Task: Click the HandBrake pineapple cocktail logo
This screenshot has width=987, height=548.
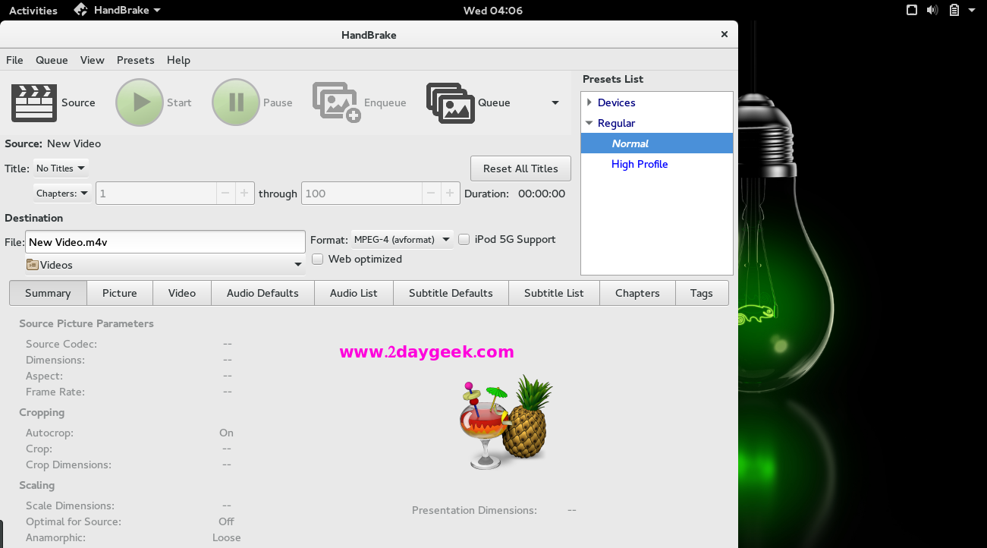Action: click(506, 421)
